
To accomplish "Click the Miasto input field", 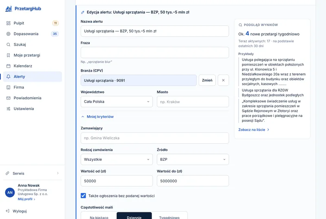I will [x=193, y=102].
